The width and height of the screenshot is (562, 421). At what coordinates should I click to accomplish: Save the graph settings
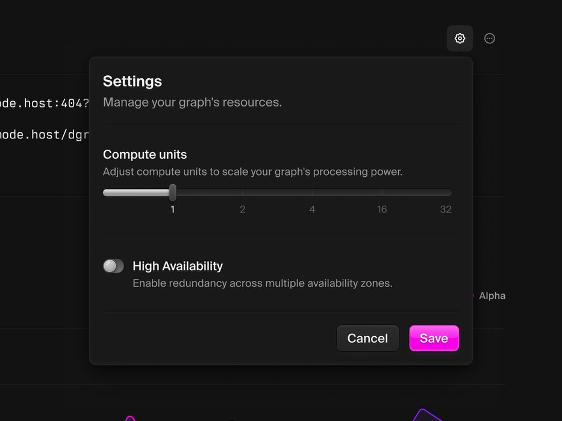(434, 338)
